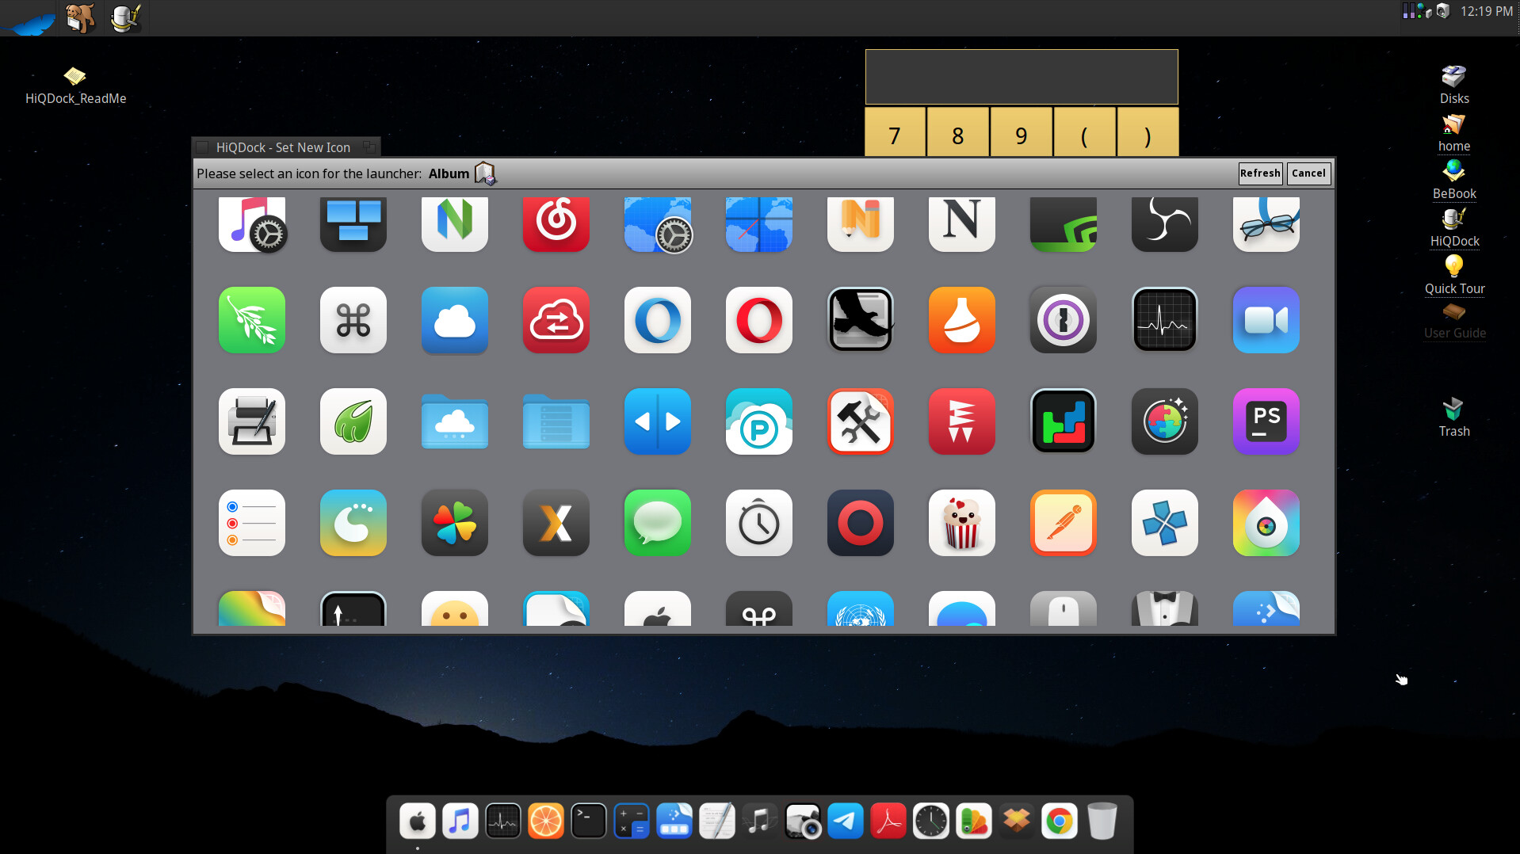The height and width of the screenshot is (854, 1520).
Task: Choose the PhpStorm PS icon
Action: pos(1266,421)
